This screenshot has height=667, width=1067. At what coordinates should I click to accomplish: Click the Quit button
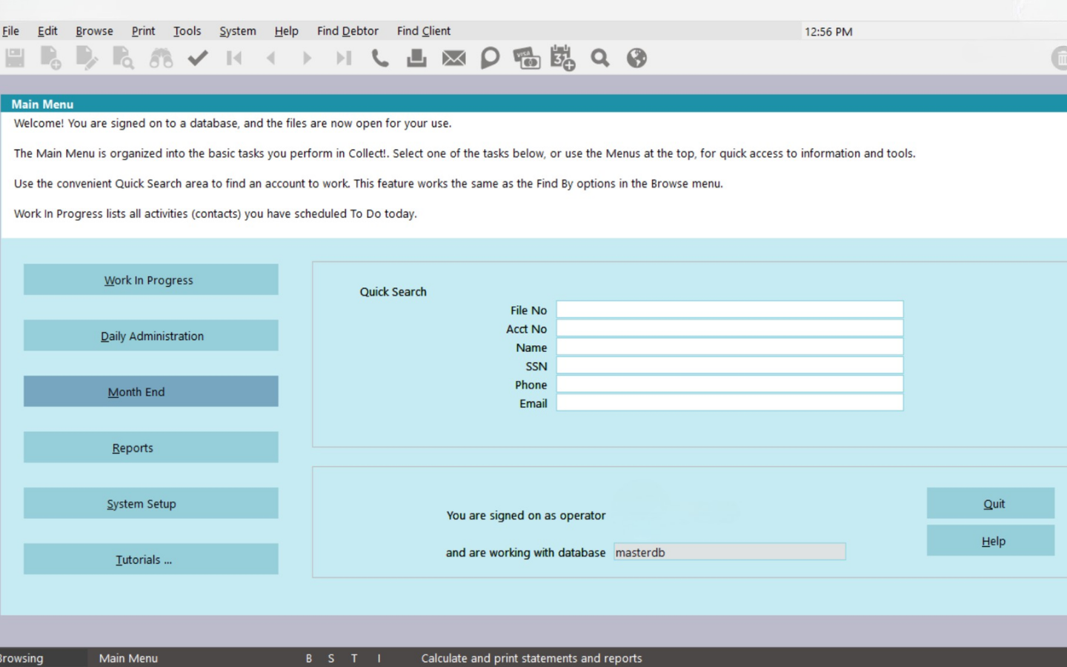tap(991, 504)
